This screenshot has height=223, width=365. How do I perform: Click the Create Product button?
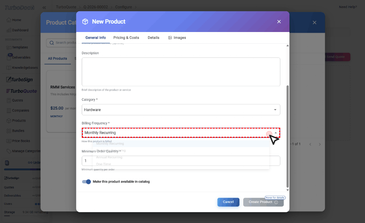[x=263, y=202]
